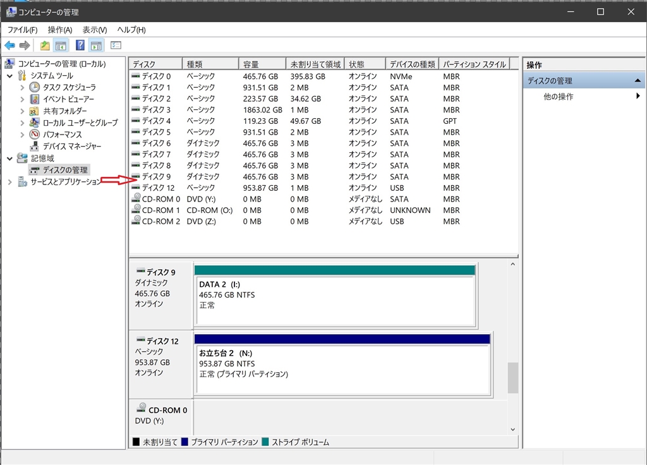647x465 pixels.
Task: Click the checklist settings icon in toolbar
Action: coord(116,45)
